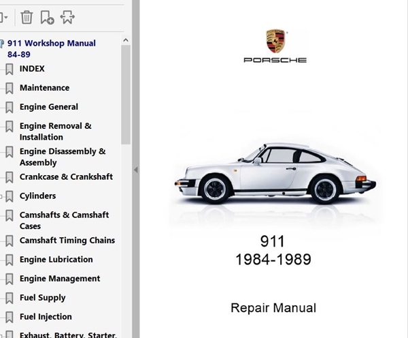Expand the Cylinders bookmark node

1,196
